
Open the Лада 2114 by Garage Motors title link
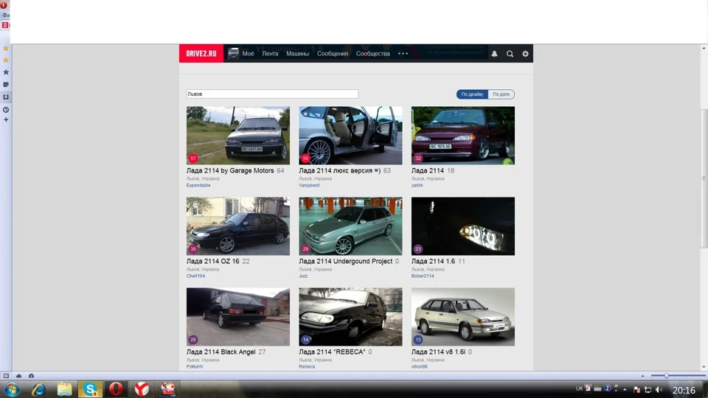click(230, 170)
